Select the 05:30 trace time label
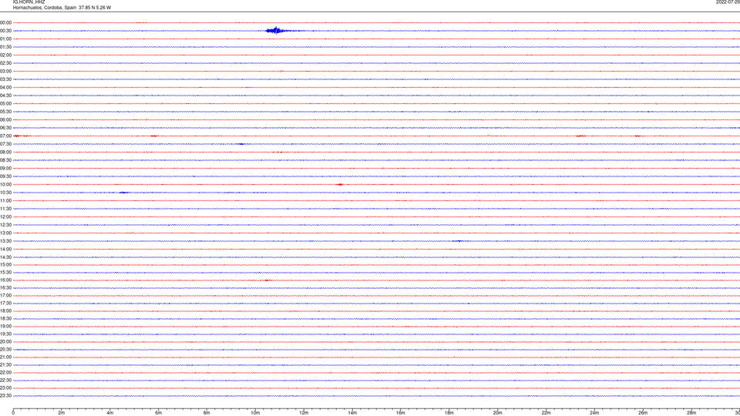Screen dimensions: 740x416 [x=5, y=112]
